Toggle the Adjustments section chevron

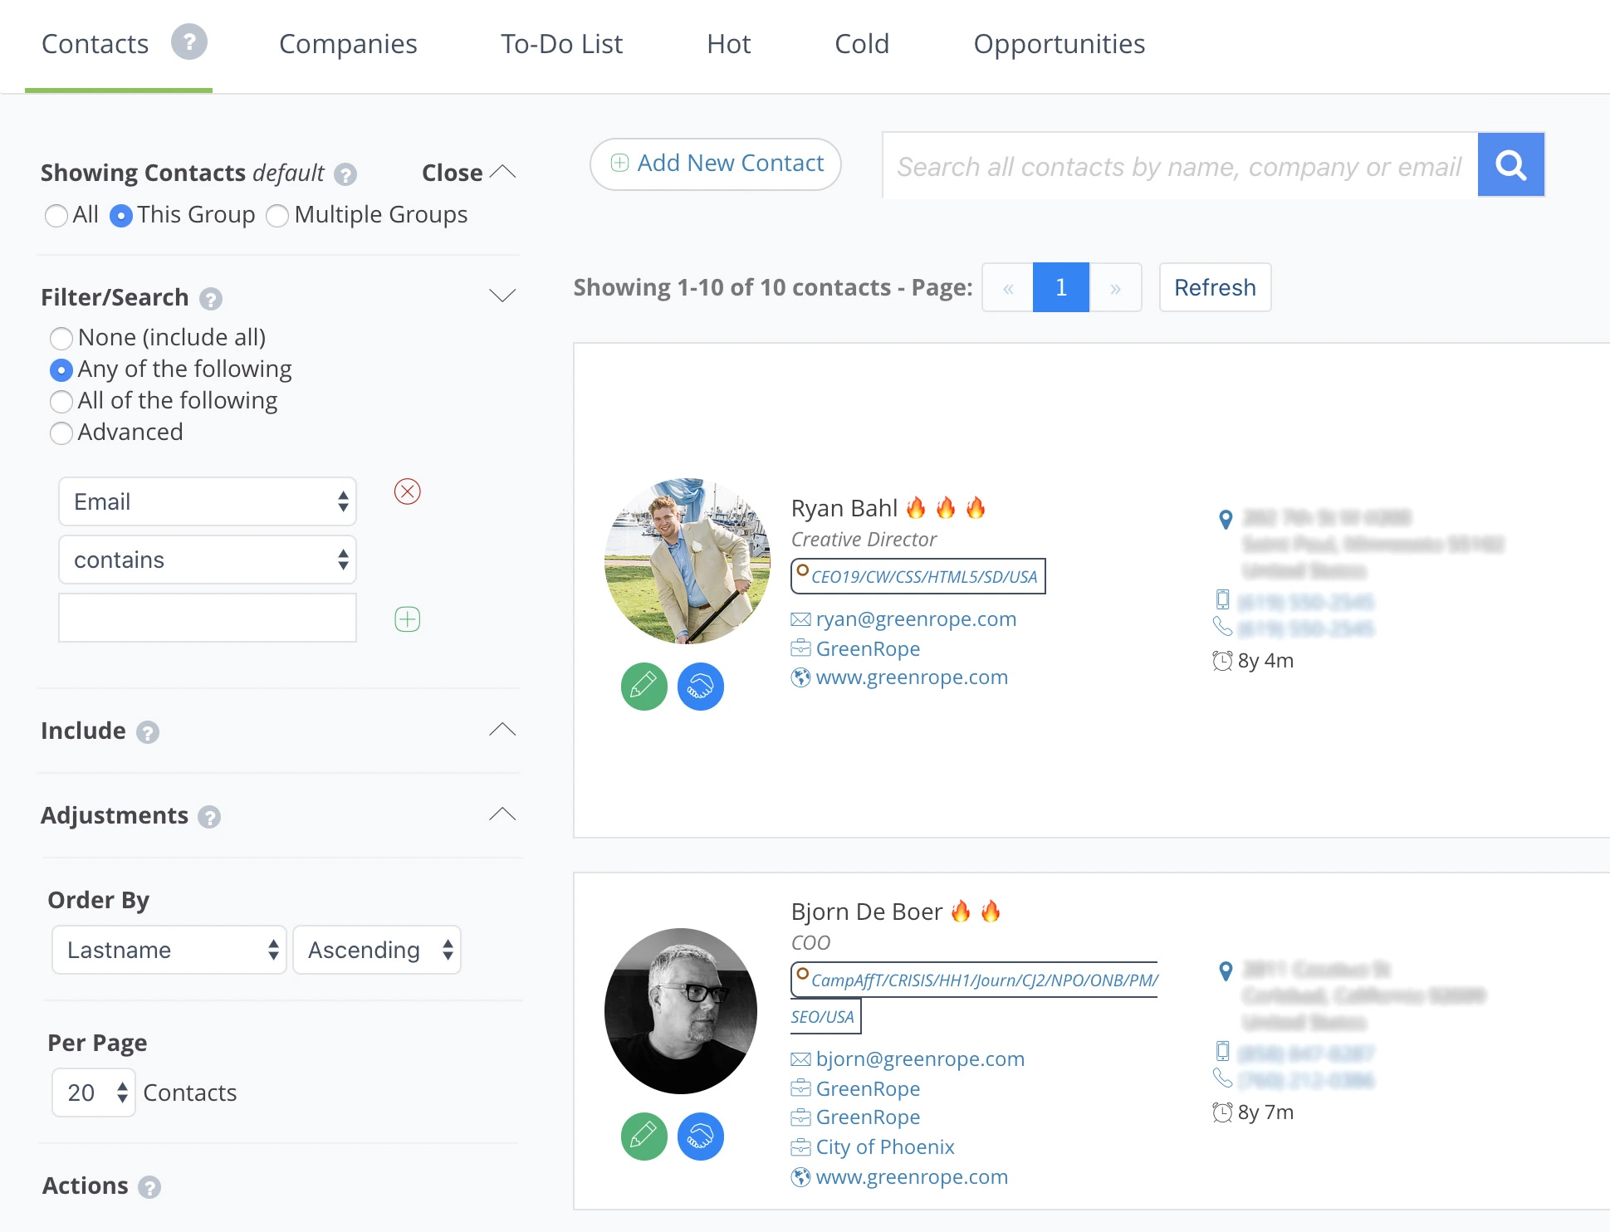click(502, 814)
